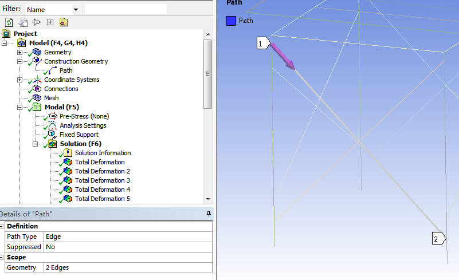Click the blue Path legend swatch

(231, 21)
